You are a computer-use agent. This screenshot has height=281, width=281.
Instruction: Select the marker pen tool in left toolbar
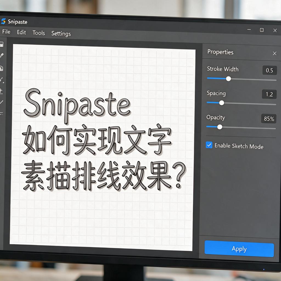(x=2, y=55)
